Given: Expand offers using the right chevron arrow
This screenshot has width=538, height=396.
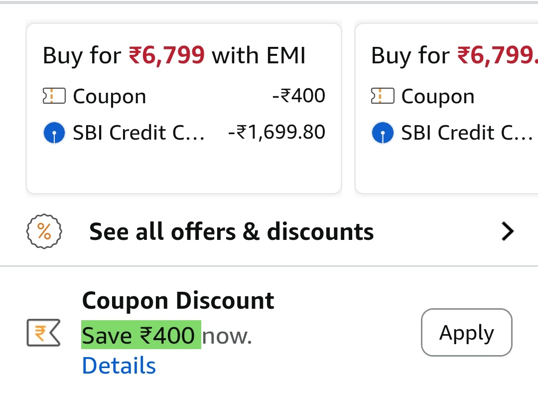Looking at the screenshot, I should click(x=507, y=232).
